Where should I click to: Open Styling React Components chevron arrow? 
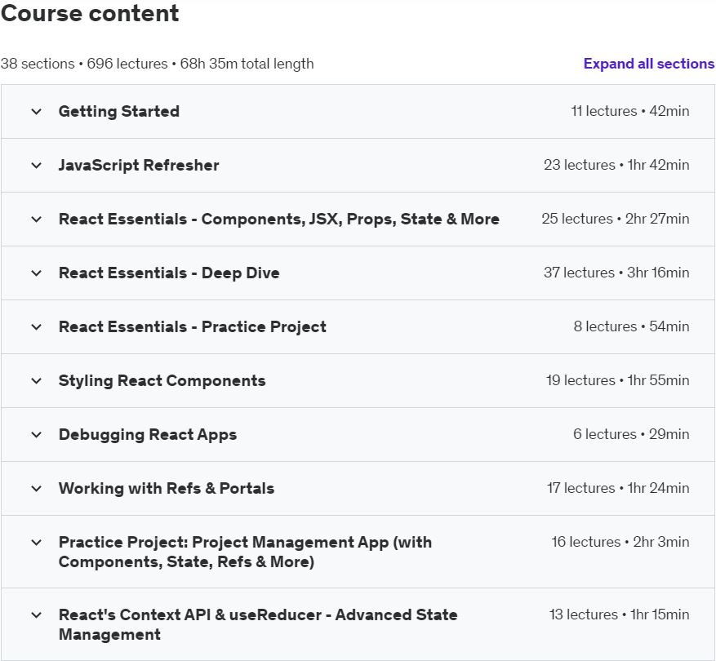[x=36, y=381]
